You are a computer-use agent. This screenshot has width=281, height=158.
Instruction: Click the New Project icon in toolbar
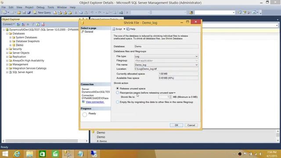5,13
